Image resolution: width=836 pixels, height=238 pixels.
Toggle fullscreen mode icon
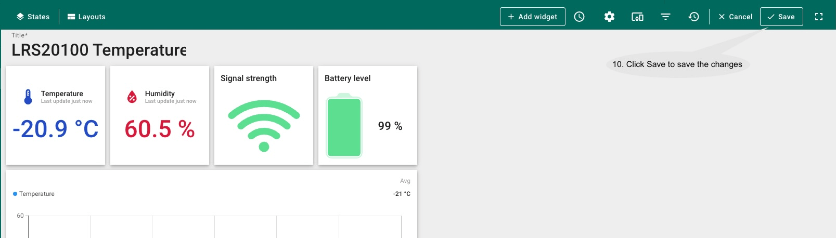pyautogui.click(x=819, y=17)
